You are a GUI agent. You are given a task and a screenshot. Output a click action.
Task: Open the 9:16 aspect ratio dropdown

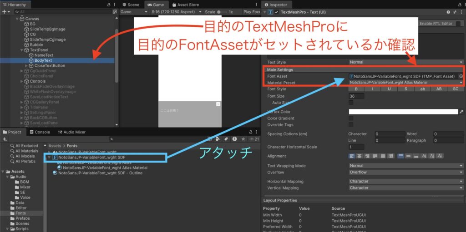pyautogui.click(x=177, y=12)
